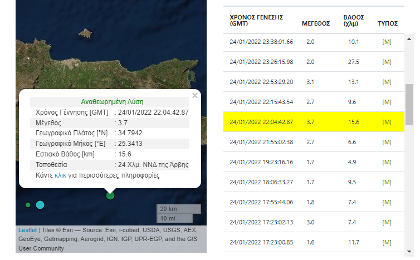Select the row dated 24/01/2022 23:38:01.66

(x=314, y=42)
